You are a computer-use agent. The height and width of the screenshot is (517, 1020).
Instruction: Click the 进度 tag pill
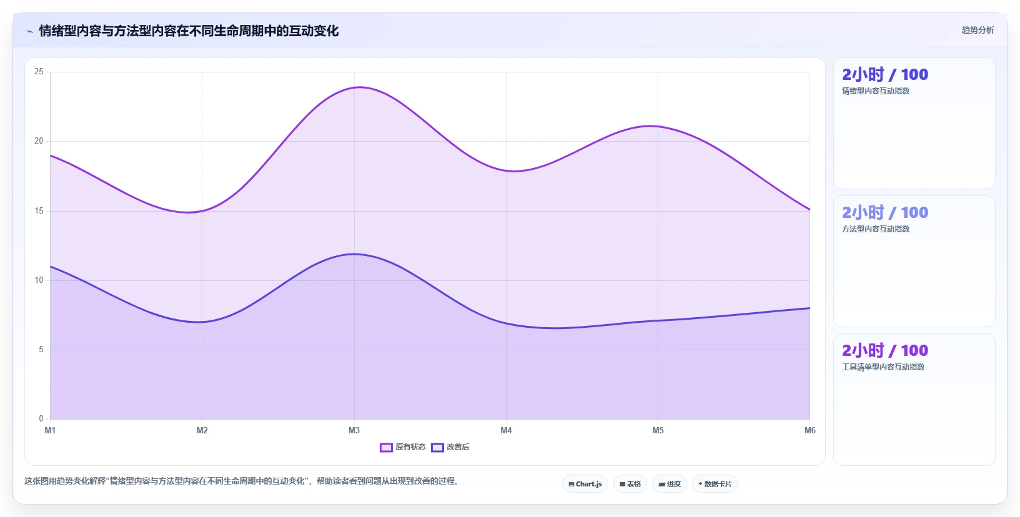pos(670,484)
